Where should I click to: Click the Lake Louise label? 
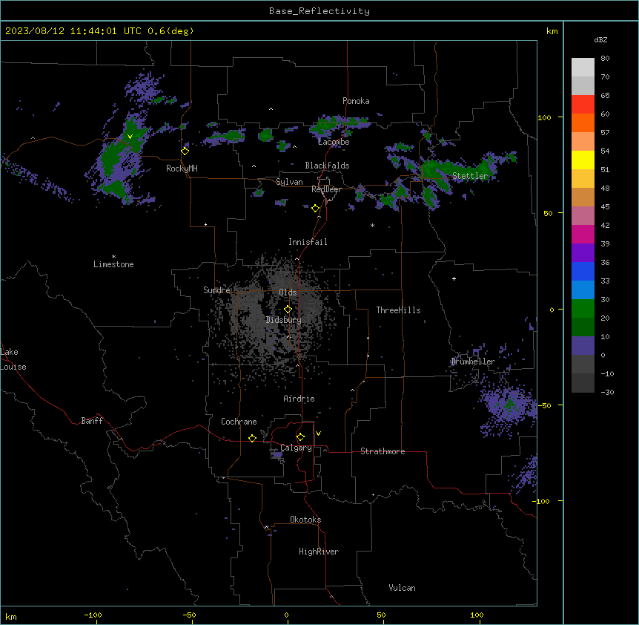[x=12, y=359]
